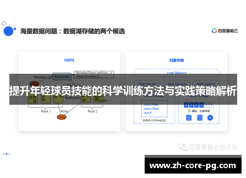Click the /a/b/c/file2 path text

click(x=151, y=109)
